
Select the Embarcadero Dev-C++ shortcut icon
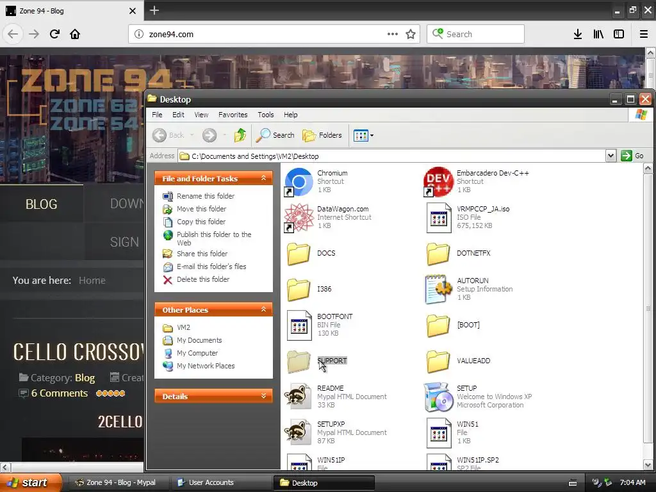coord(438,181)
